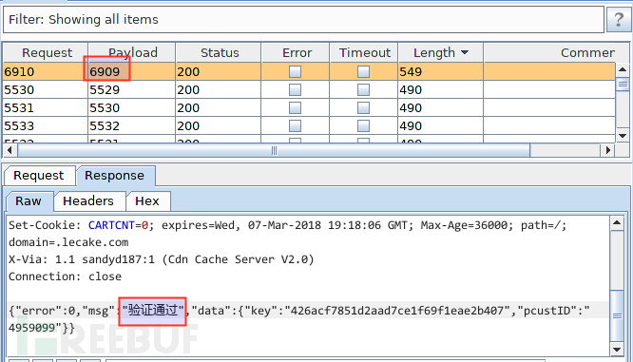Toggle Error checkbox in row 5533
The image size is (633, 362).
(x=295, y=126)
